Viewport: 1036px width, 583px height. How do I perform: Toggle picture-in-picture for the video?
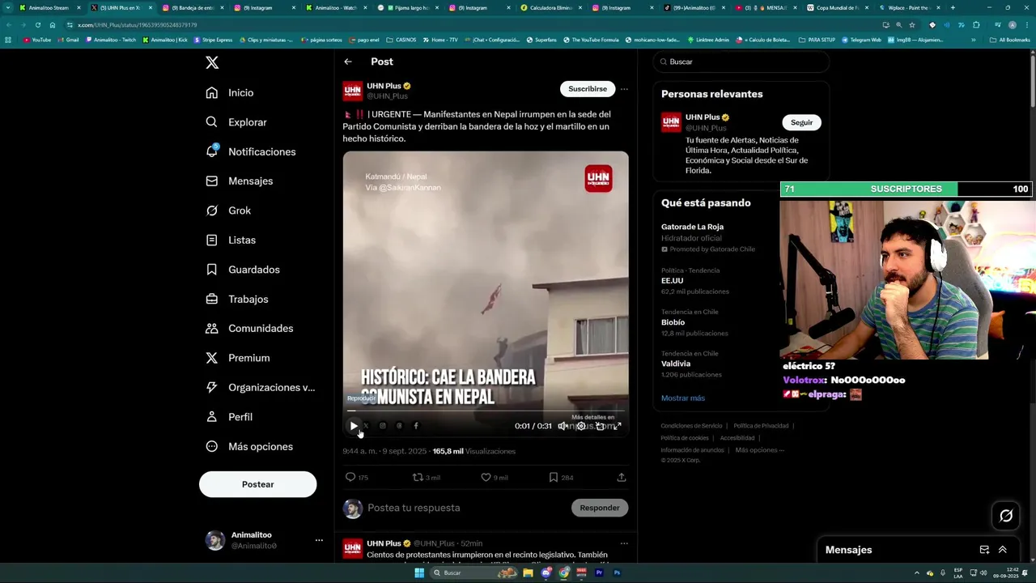pos(600,426)
